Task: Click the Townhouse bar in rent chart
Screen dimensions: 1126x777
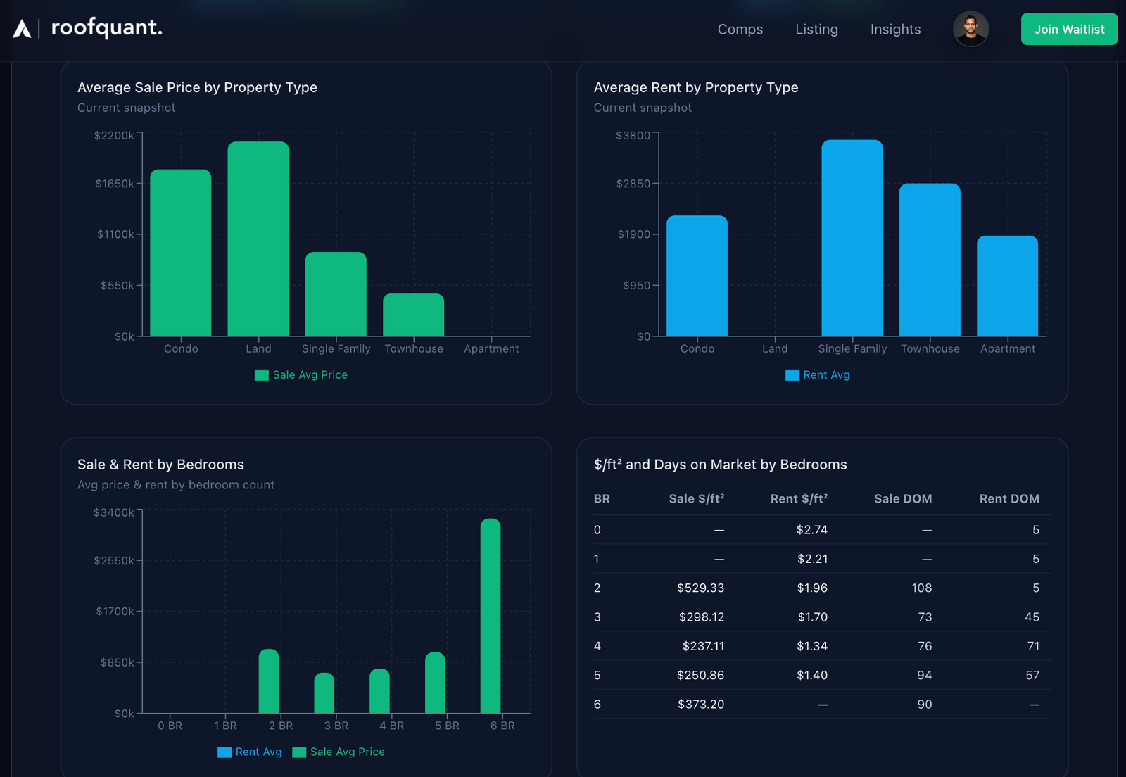Action: coord(930,260)
